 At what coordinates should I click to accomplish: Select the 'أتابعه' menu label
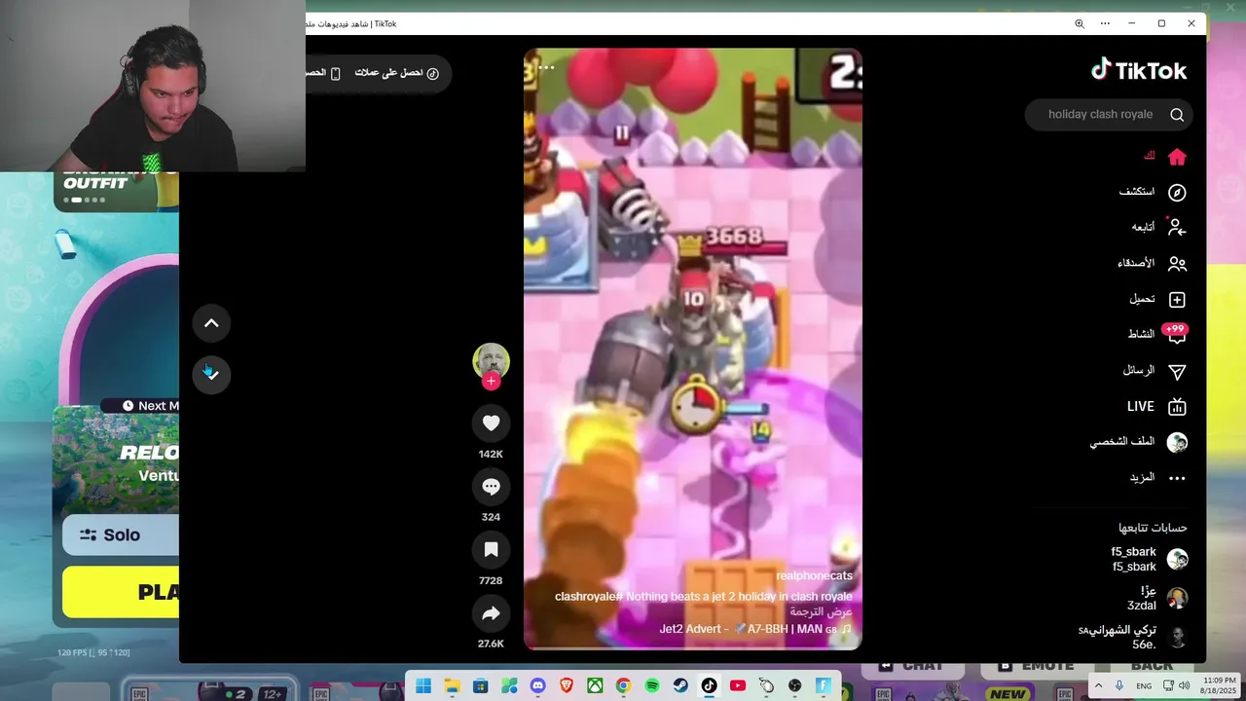pyautogui.click(x=1143, y=227)
